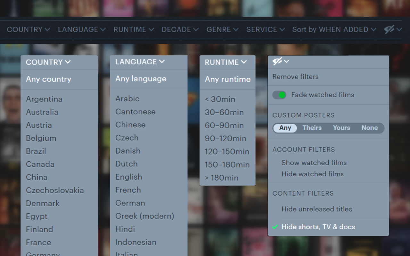
Task: Pick Greek (modern) language
Action: (x=145, y=217)
